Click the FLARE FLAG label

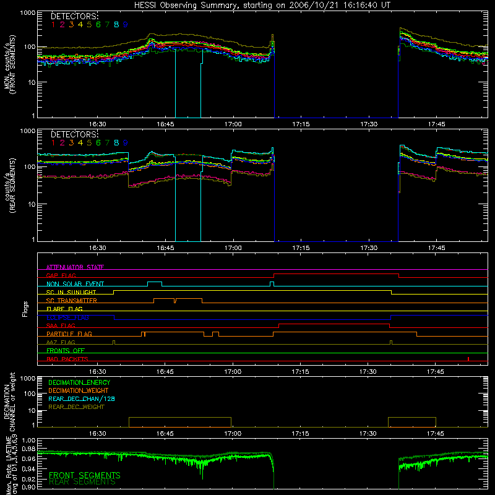tap(64, 309)
